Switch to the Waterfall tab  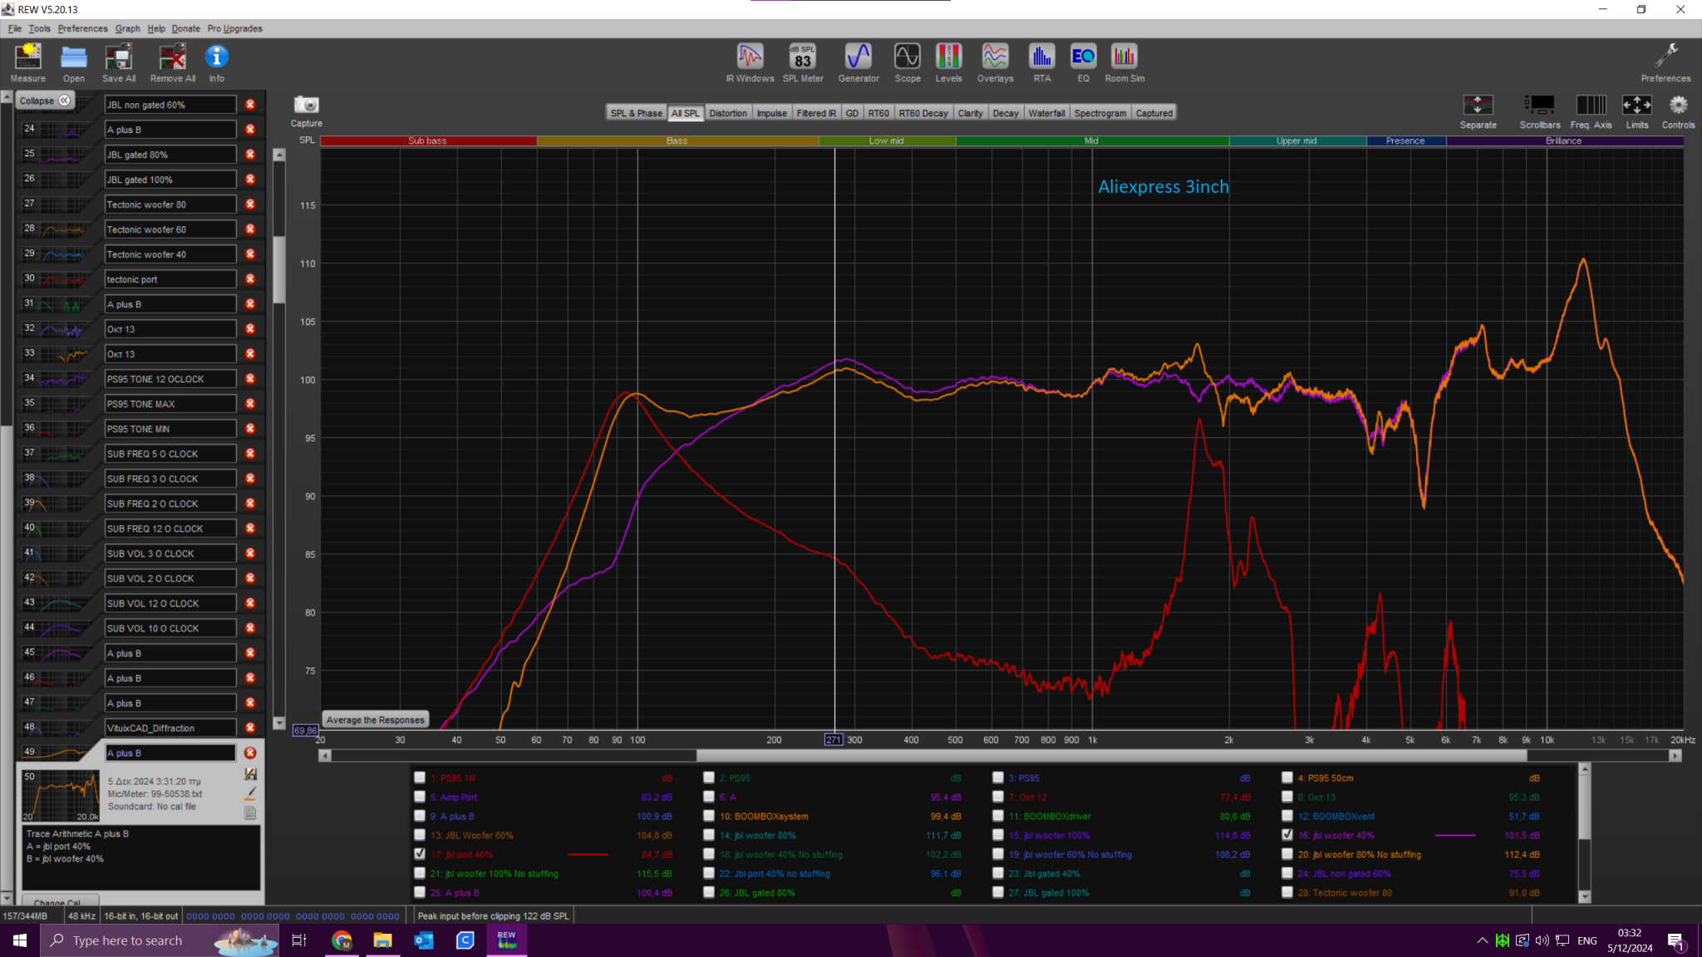click(x=1046, y=113)
